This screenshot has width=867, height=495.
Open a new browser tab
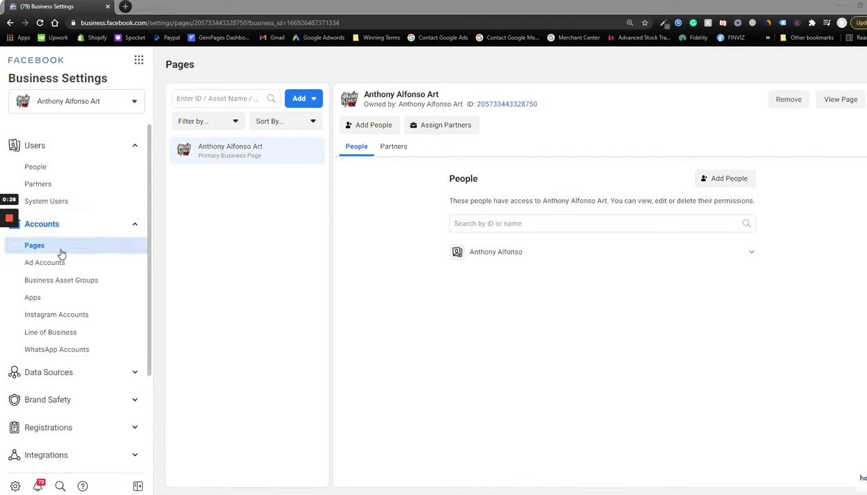(x=125, y=6)
